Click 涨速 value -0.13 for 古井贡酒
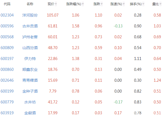The image size is (164, 117). tap(118, 26)
